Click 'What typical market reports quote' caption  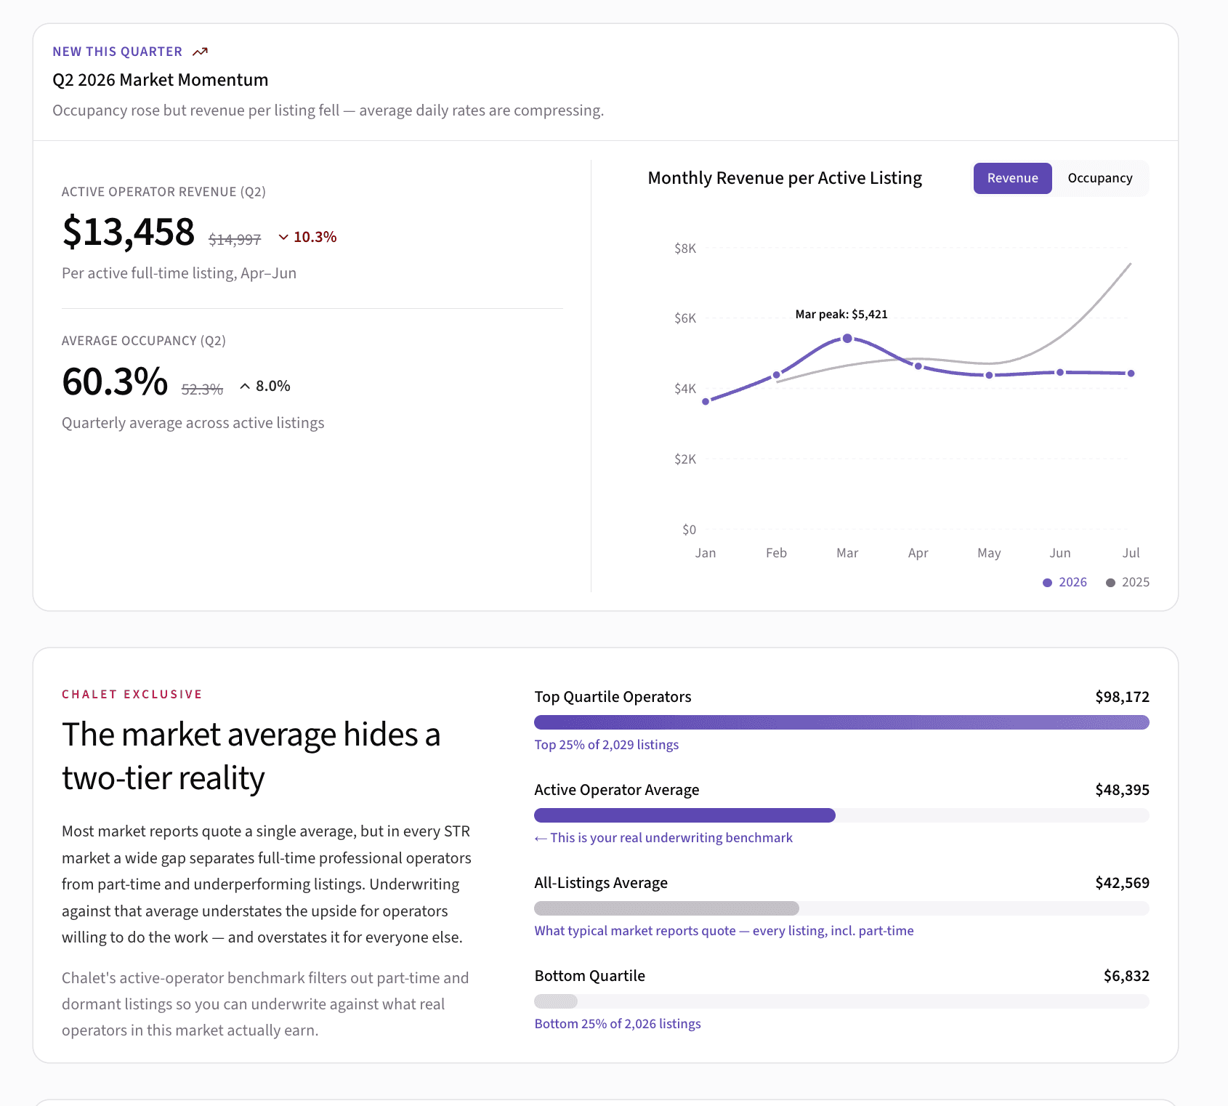tap(724, 931)
